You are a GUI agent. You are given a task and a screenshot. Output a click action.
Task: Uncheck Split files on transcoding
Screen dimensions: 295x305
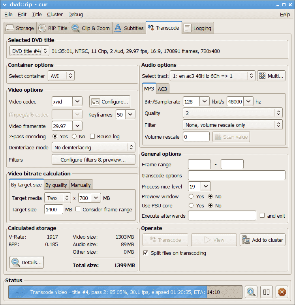tap(145, 253)
